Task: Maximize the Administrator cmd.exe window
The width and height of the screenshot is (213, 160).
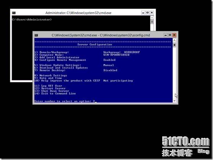Action: [147, 13]
